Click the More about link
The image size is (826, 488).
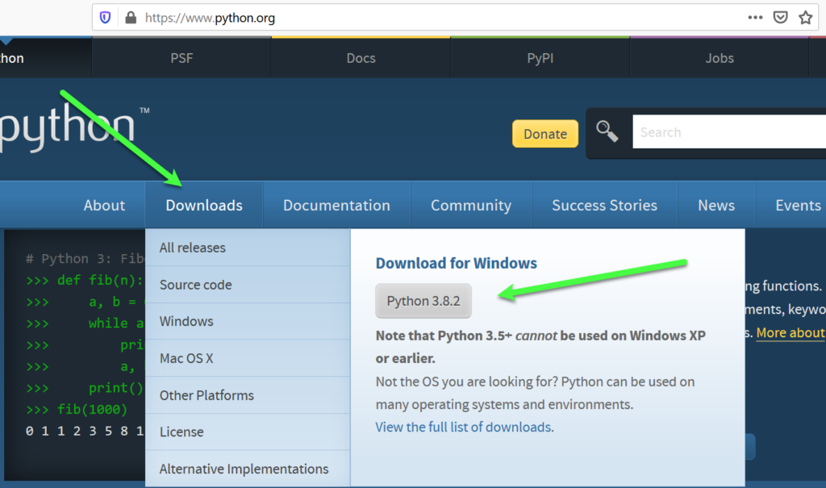click(791, 332)
